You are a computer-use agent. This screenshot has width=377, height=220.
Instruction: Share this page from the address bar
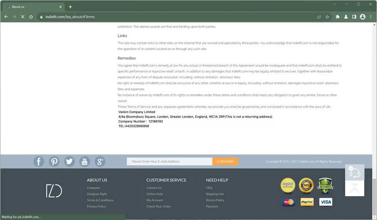tap(319, 17)
